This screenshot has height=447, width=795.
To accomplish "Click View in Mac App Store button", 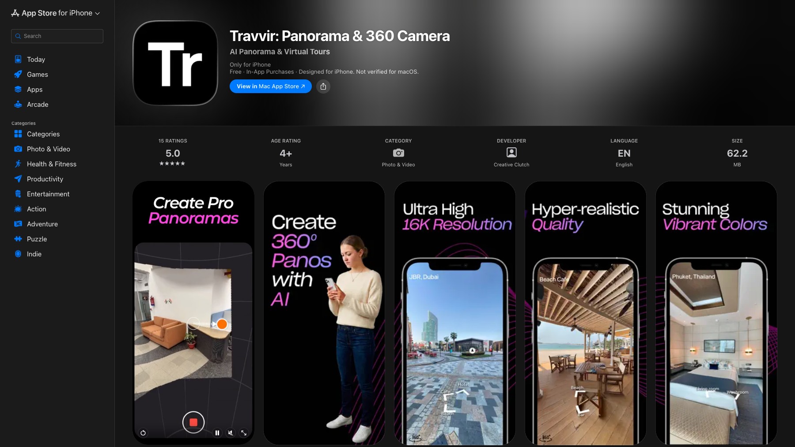I will [271, 86].
